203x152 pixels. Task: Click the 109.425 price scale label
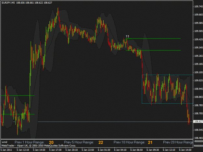pos(198,40)
